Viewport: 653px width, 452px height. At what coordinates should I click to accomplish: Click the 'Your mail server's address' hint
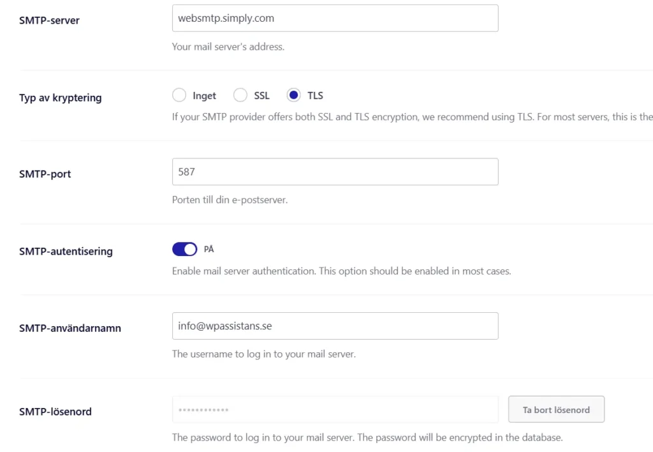[x=228, y=47]
